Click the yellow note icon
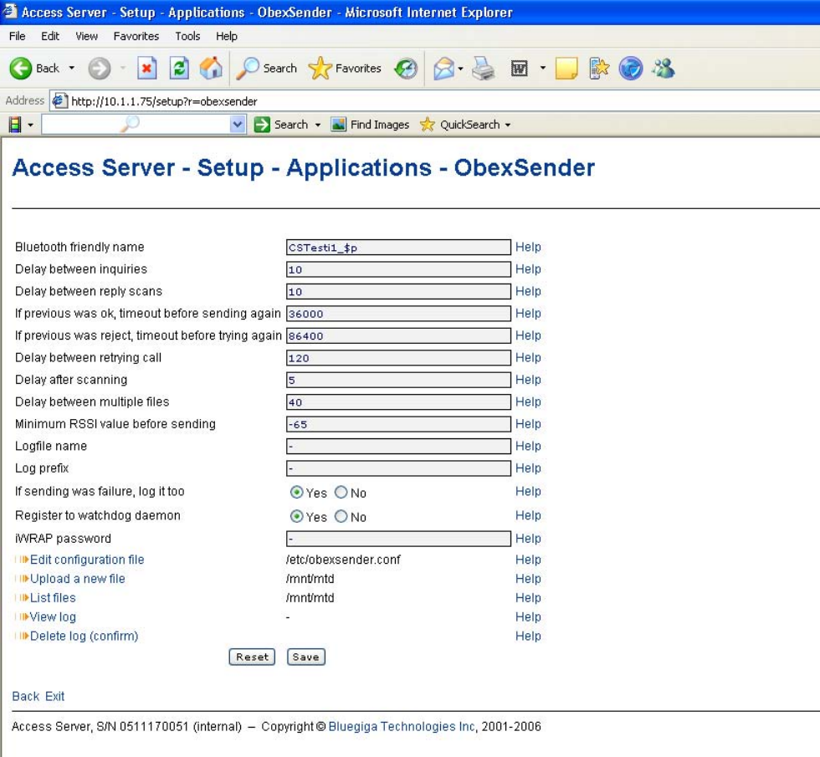The width and height of the screenshot is (820, 757). click(566, 69)
